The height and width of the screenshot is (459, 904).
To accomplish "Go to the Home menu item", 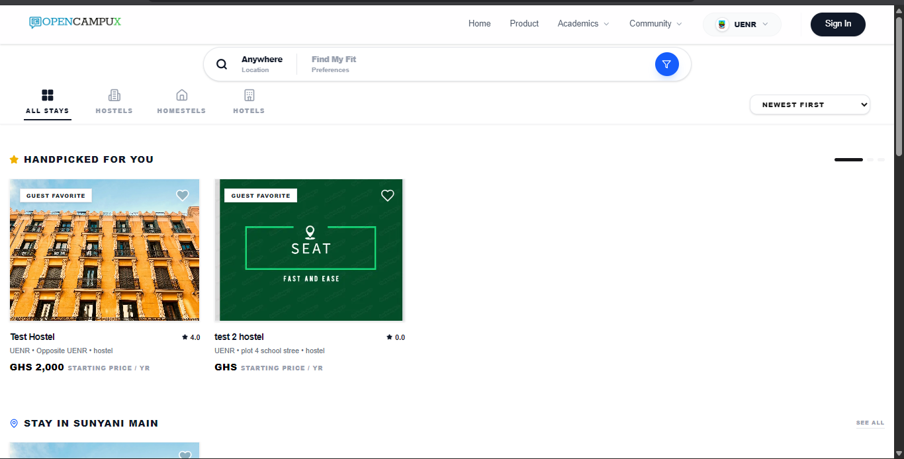I will click(479, 24).
